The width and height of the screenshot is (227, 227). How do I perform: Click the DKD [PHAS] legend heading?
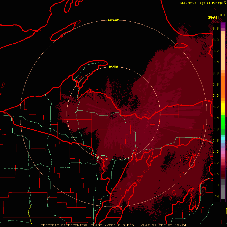[216, 16]
